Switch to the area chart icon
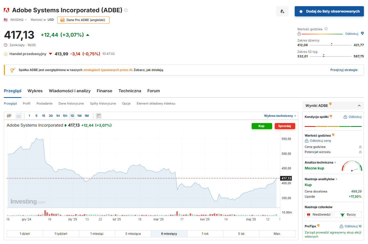This screenshot has width=368, height=244. (19, 116)
